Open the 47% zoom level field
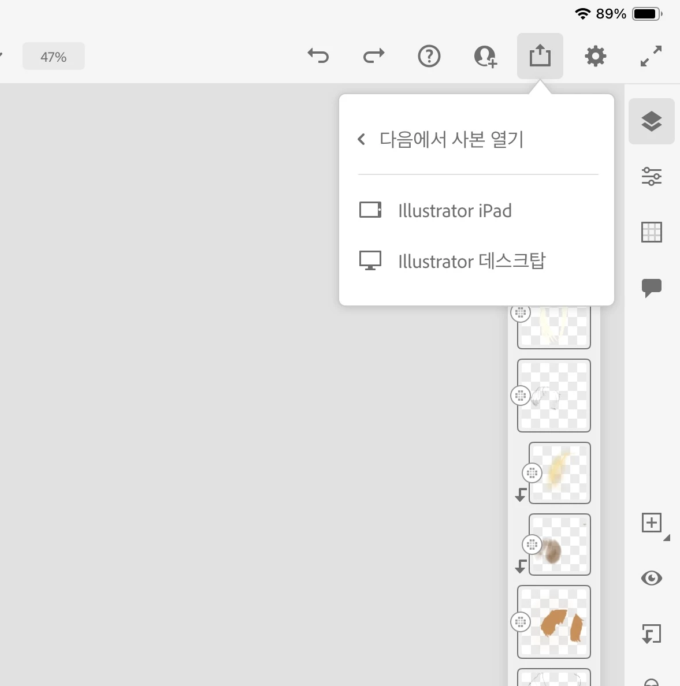Screen dimensions: 680x686 click(x=53, y=57)
